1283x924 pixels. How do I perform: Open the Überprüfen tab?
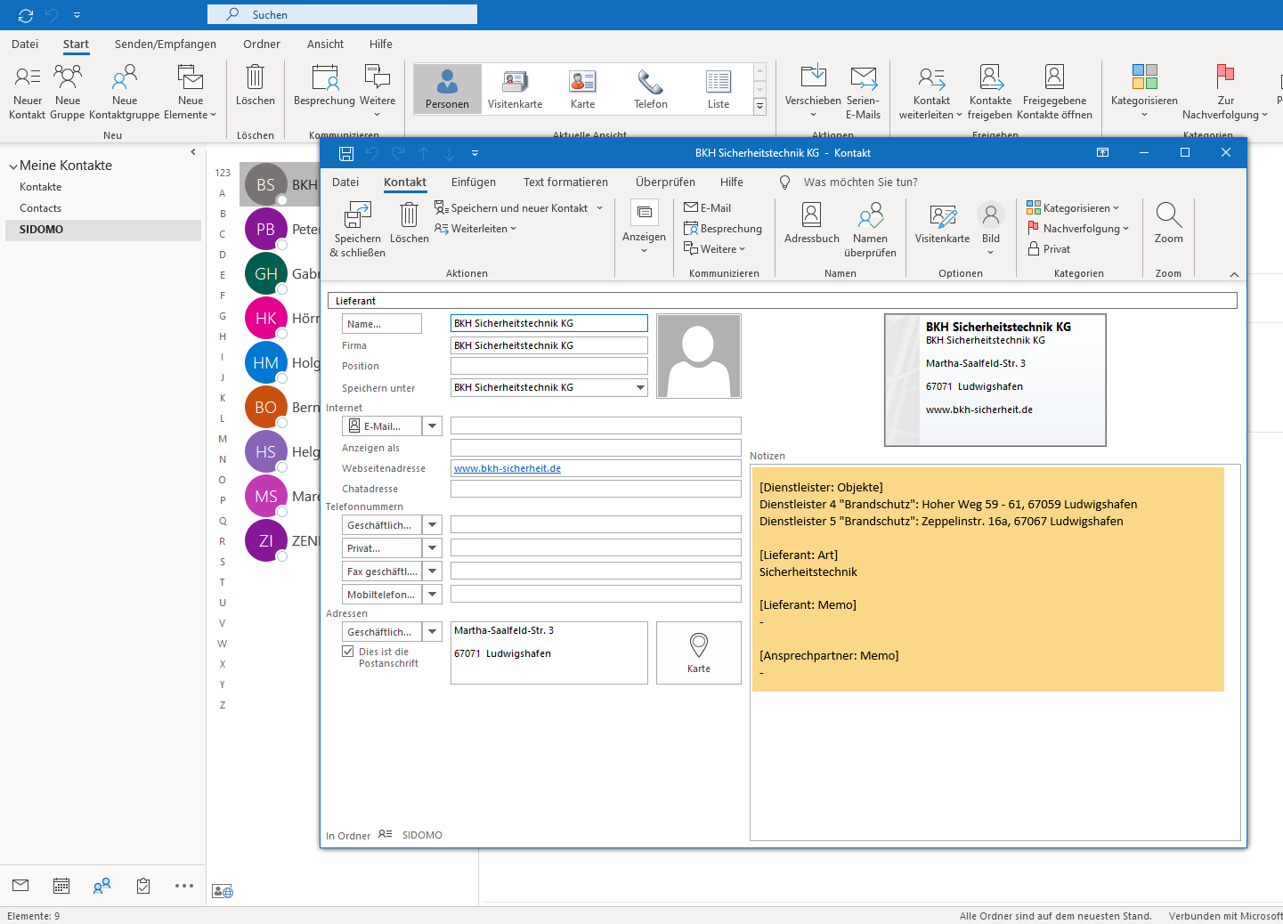tap(665, 182)
